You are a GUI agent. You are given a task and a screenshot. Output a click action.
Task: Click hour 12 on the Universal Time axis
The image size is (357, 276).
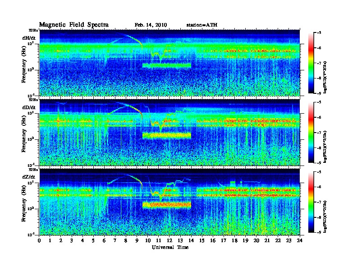(x=169, y=240)
